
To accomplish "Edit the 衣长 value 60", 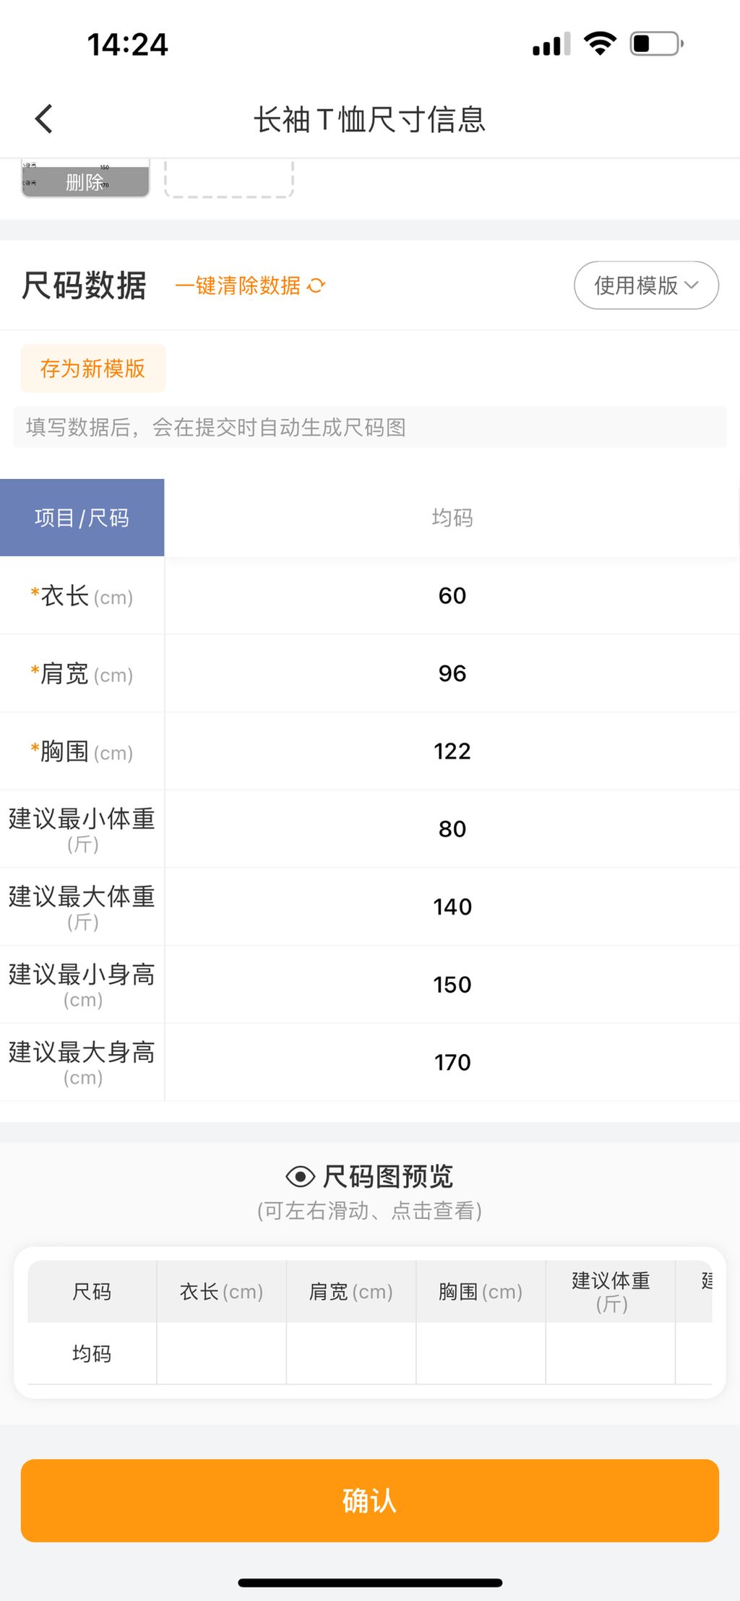I will point(452,596).
